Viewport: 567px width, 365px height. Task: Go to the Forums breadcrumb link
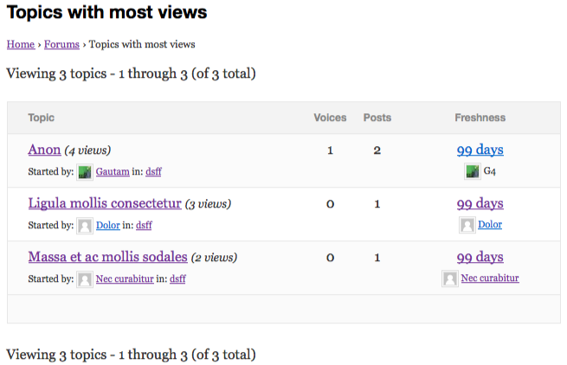click(x=61, y=44)
